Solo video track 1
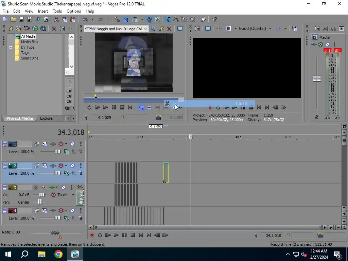 tap(81, 144)
